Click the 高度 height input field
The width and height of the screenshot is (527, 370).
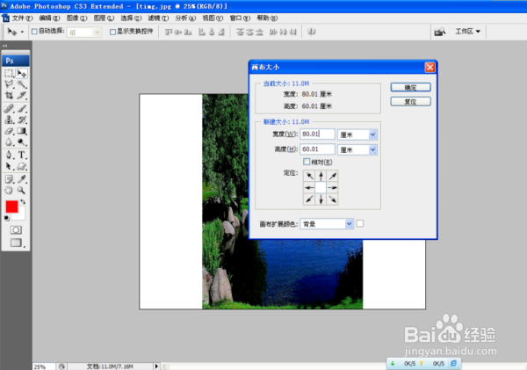(x=317, y=149)
